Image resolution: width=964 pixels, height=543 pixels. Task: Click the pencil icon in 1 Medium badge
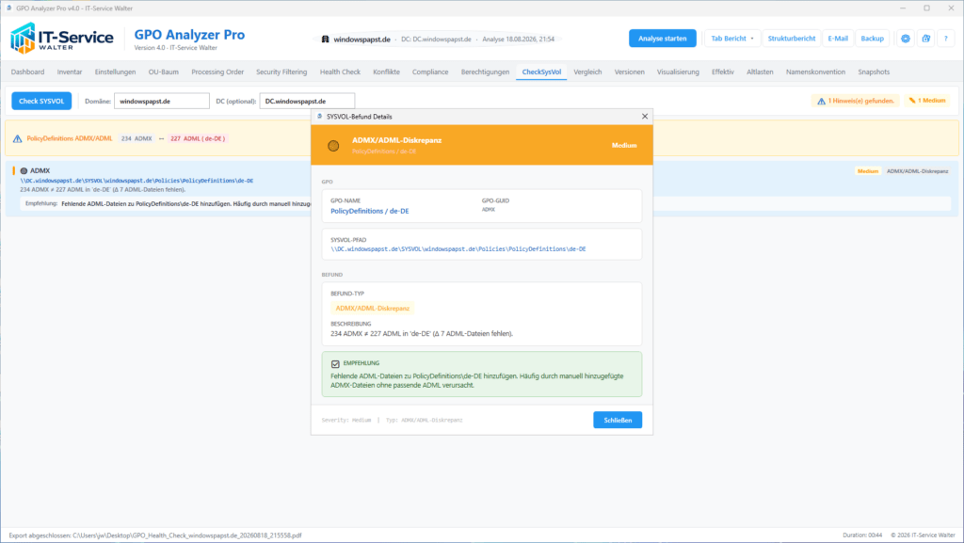click(912, 100)
